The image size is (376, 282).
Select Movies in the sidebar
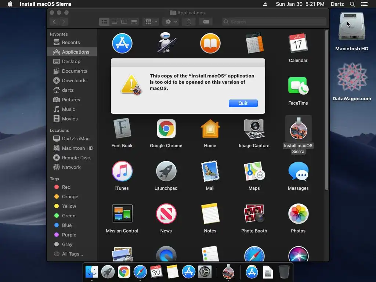point(72,119)
